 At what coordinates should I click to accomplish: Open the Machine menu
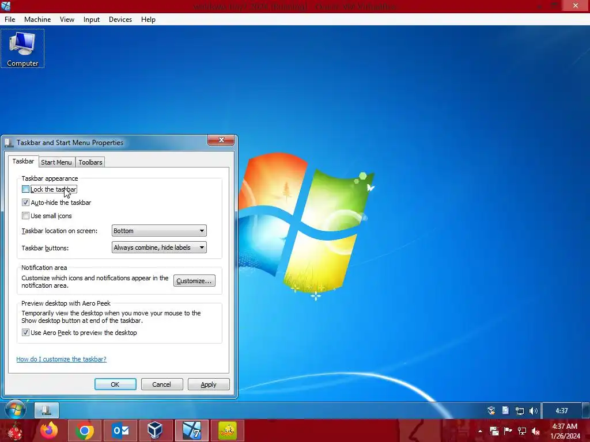tap(37, 20)
